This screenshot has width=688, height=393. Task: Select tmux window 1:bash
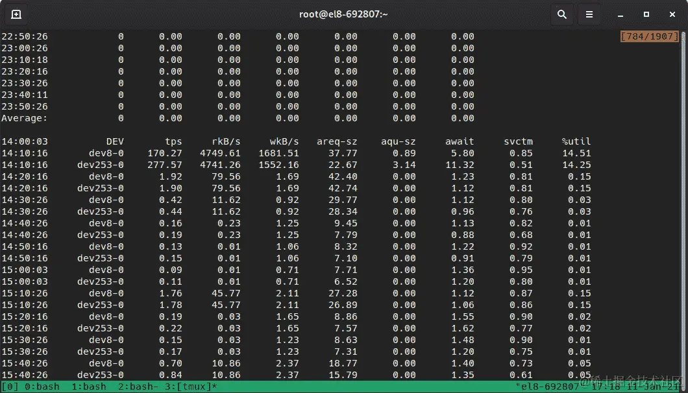[89, 387]
